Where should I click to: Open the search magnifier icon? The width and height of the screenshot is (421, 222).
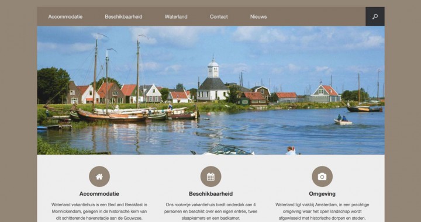coord(375,16)
